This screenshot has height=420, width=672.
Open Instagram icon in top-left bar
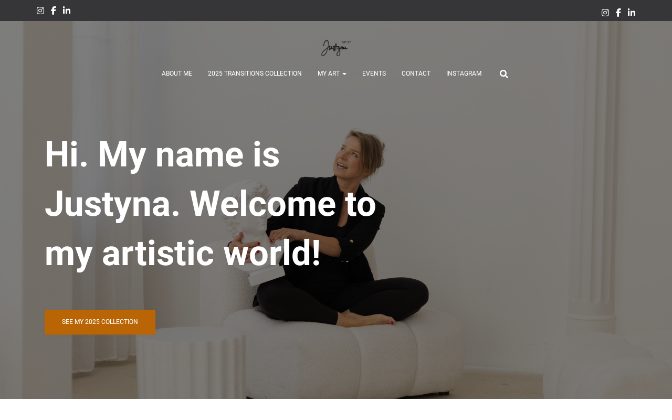(40, 10)
